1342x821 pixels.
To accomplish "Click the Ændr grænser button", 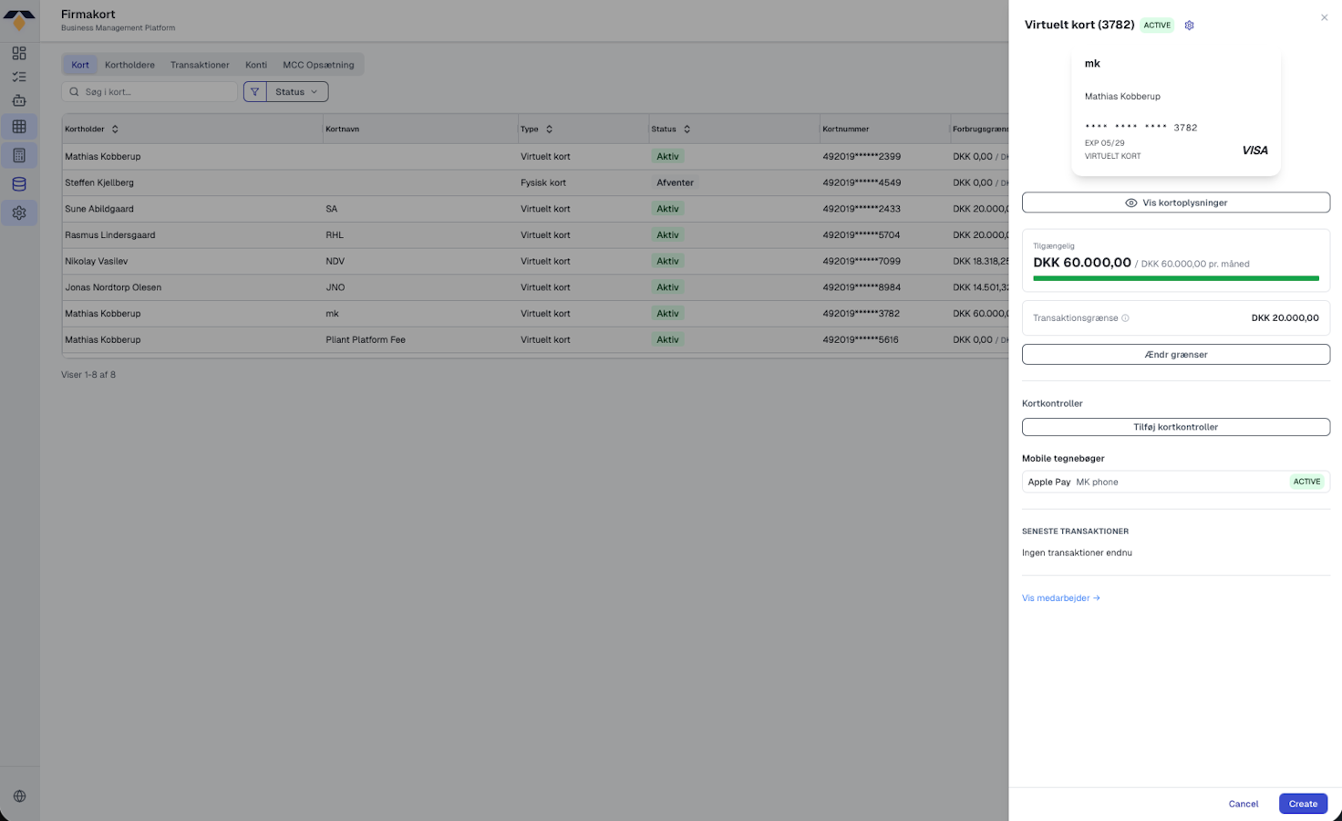I will (1175, 355).
